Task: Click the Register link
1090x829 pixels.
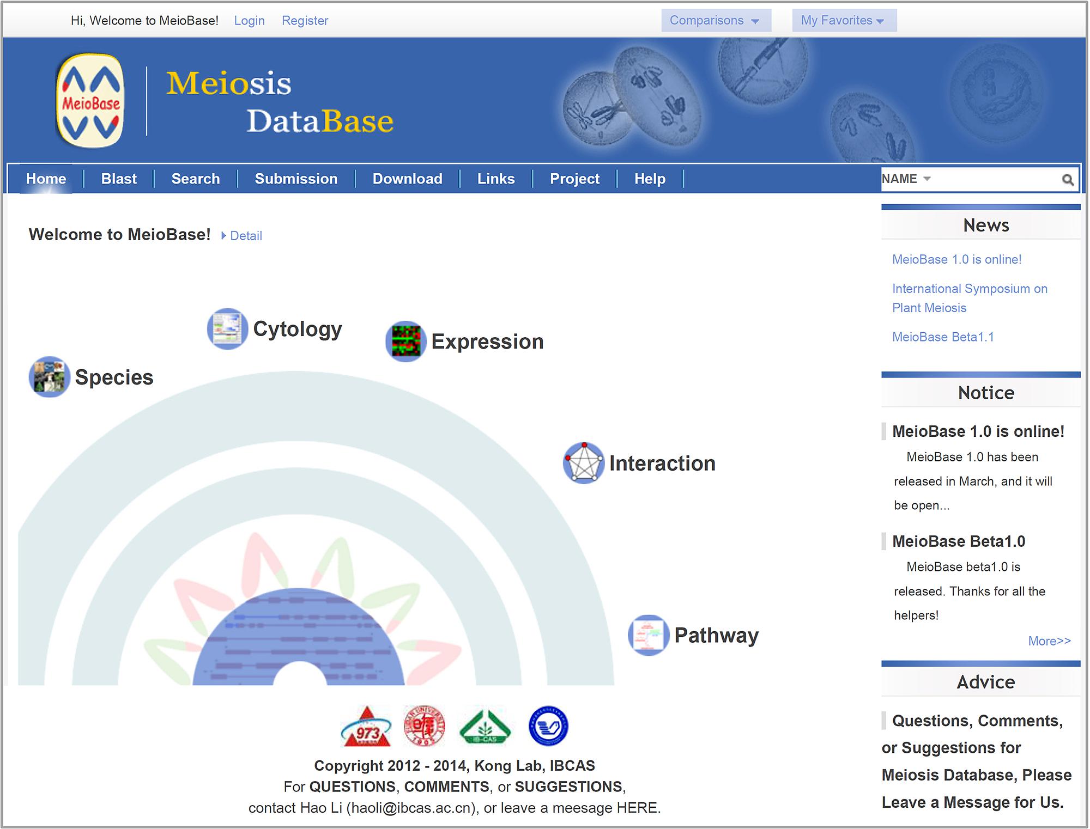Action: click(305, 21)
